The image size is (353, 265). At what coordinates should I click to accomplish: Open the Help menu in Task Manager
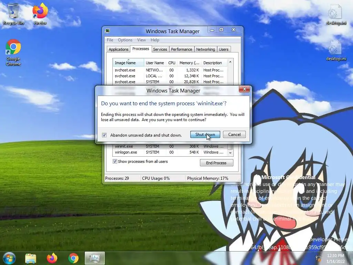pos(155,40)
